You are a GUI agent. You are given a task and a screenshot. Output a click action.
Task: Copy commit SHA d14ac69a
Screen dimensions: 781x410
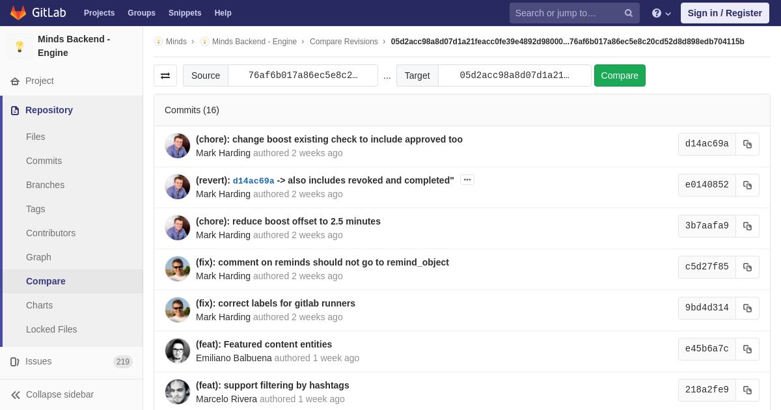[747, 144]
